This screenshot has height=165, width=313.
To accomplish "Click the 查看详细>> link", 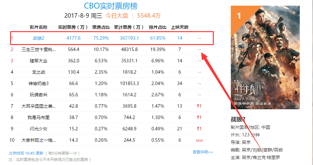I will pos(202,152).
